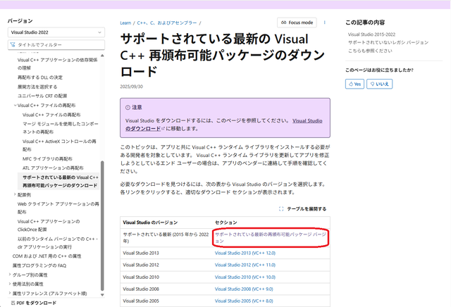Click the PDF をダウンロード button
This screenshot has height=307, width=451.
click(33, 303)
